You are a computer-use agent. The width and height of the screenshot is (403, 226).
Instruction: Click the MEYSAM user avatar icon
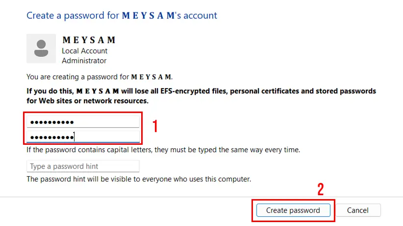pyautogui.click(x=41, y=48)
